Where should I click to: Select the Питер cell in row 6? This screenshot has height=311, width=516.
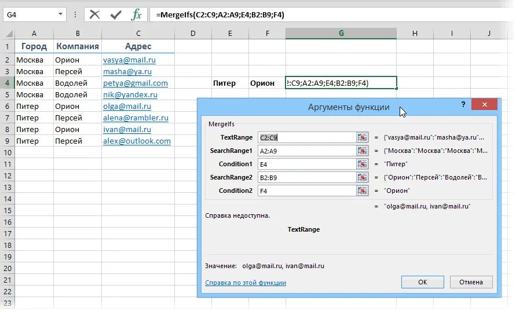click(34, 107)
